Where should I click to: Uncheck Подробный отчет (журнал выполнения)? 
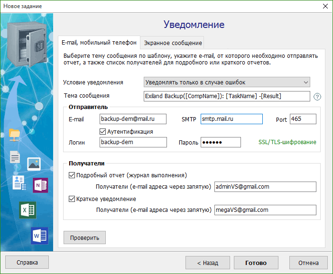pyautogui.click(x=72, y=175)
